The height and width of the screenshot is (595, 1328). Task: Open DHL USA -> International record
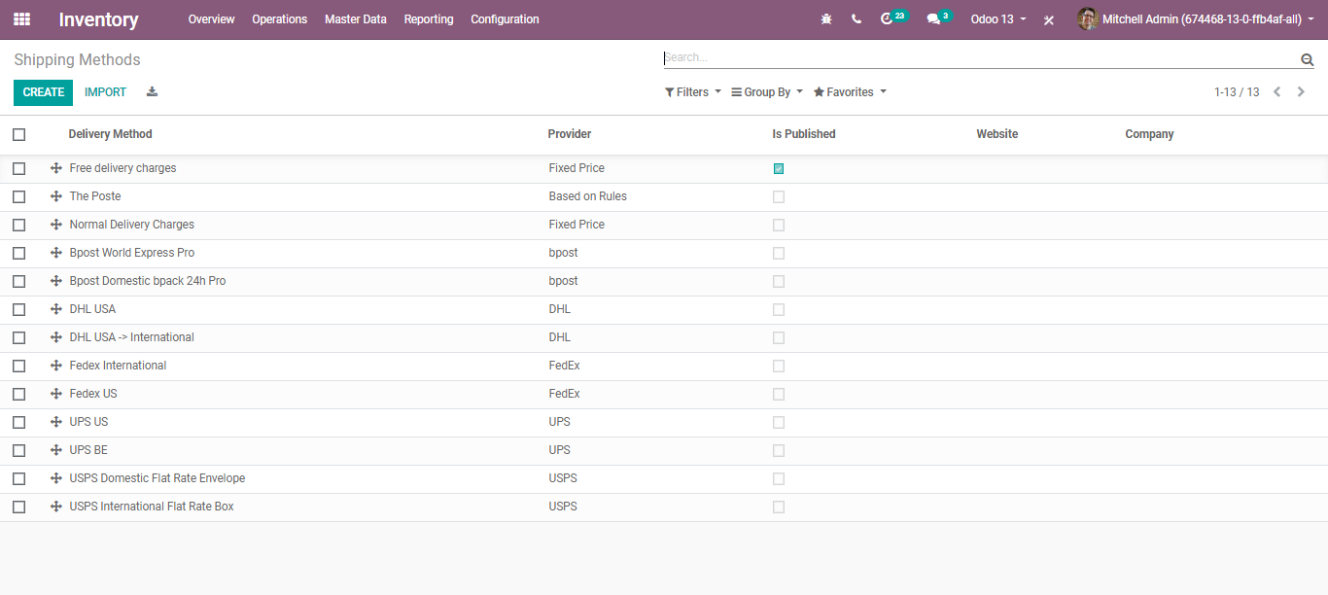coord(131,337)
